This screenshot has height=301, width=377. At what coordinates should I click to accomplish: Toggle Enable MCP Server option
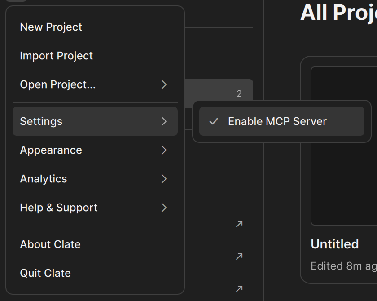tap(282, 121)
